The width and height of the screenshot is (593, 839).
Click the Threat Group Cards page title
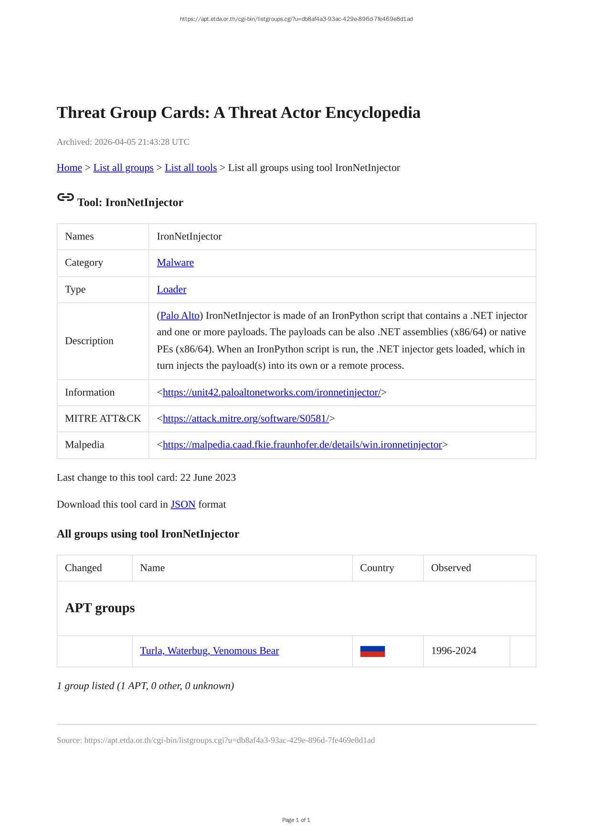click(238, 113)
